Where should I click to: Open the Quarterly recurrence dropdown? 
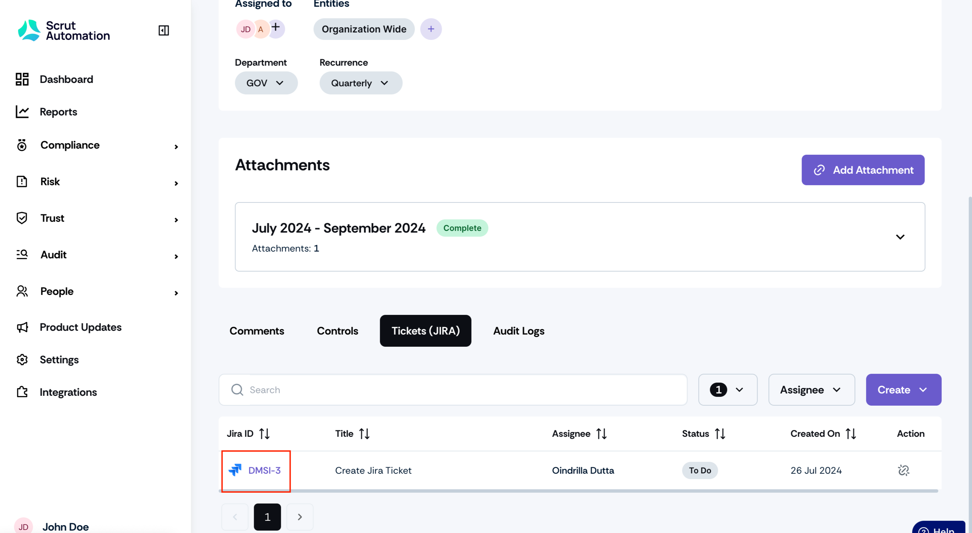click(x=361, y=83)
